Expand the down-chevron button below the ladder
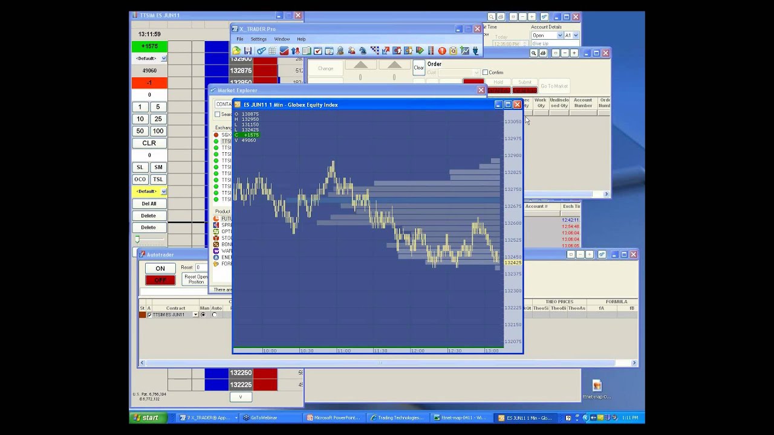Screen dimensions: 774x435 click(240, 397)
